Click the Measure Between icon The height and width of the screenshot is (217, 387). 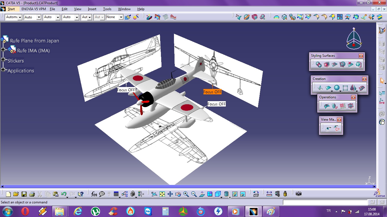click(x=269, y=194)
